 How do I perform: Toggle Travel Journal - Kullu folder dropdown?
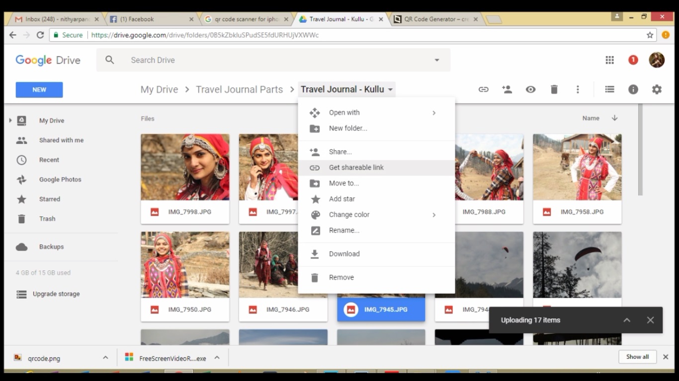pyautogui.click(x=347, y=89)
